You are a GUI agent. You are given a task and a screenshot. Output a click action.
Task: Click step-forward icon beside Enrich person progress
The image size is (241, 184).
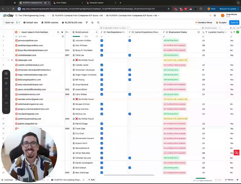tap(97, 37)
